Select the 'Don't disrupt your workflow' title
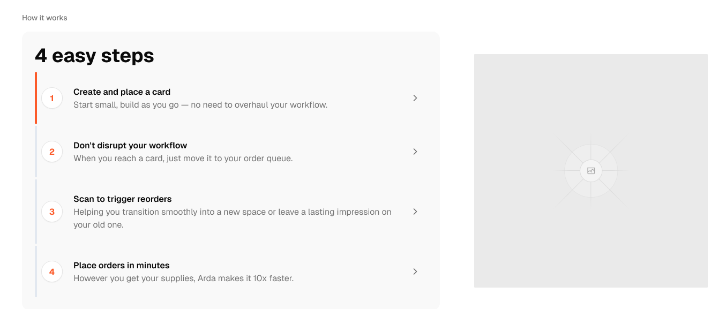Viewport: 726px width, 309px height. [130, 146]
